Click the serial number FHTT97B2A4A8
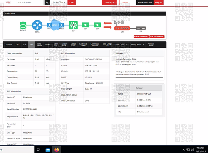Image resolution: width=208 pixels, height=153 pixels. 30,109
